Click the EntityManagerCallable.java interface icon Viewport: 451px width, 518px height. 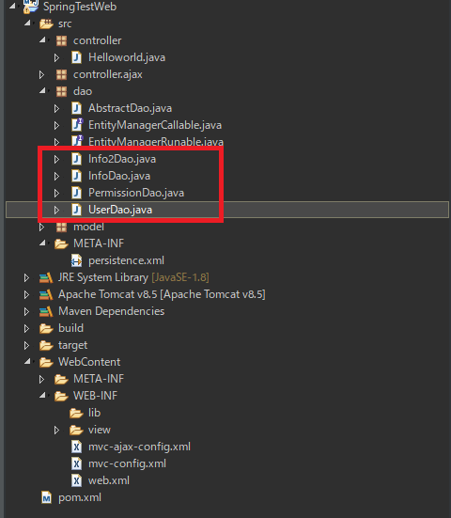pos(77,125)
